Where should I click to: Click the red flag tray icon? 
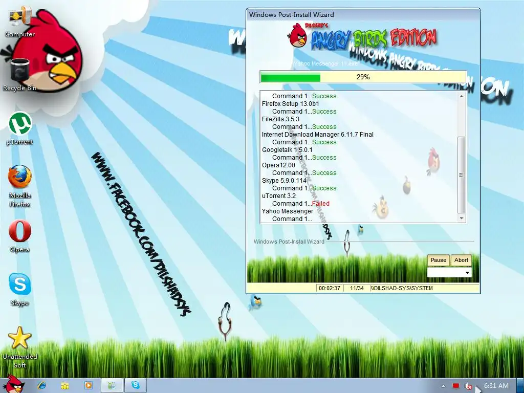(x=456, y=386)
